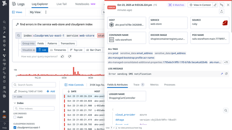This screenshot has height=130, width=232.
Task: Switch to Live Tail tab
Action: pos(61,4)
